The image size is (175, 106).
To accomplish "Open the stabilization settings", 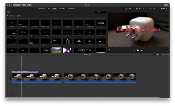I will [x=137, y=9].
